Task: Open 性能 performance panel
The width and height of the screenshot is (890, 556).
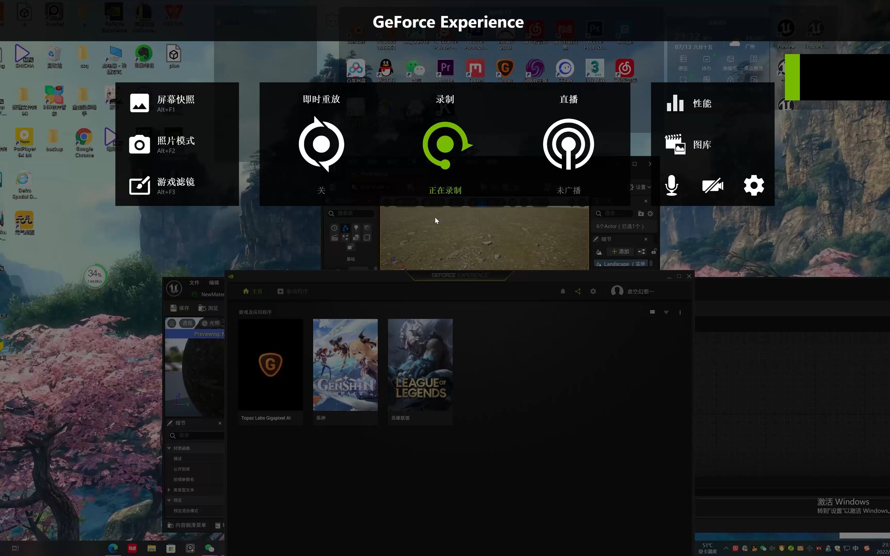Action: pos(689,103)
